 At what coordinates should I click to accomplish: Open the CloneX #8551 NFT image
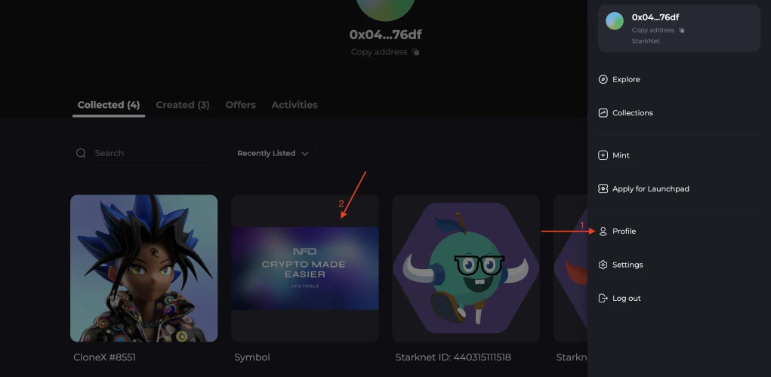[144, 268]
